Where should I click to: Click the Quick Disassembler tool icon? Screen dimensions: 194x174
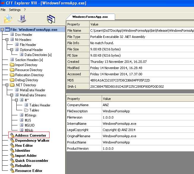(12, 161)
